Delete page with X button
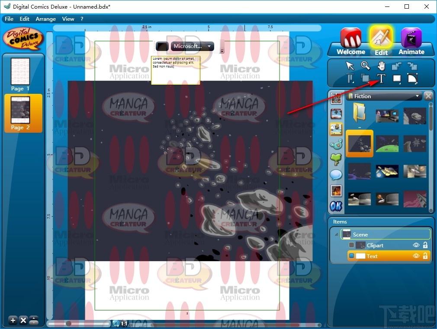 click(23, 320)
